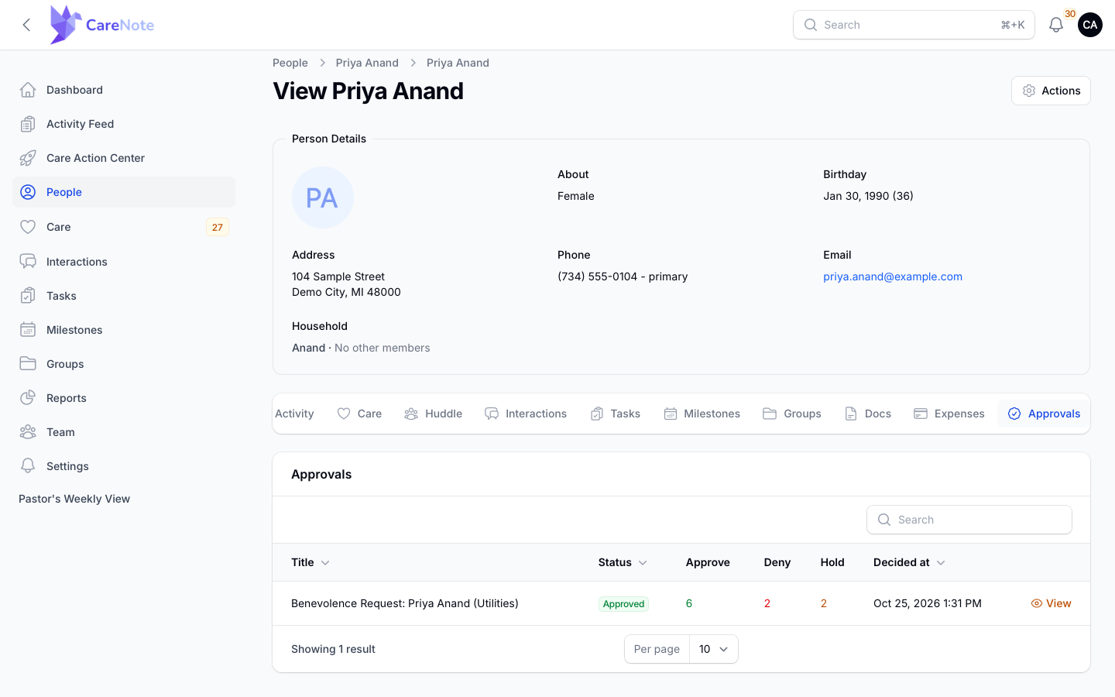The height and width of the screenshot is (697, 1115).
Task: Click the Settings bell icon in sidebar
Action: pyautogui.click(x=28, y=466)
